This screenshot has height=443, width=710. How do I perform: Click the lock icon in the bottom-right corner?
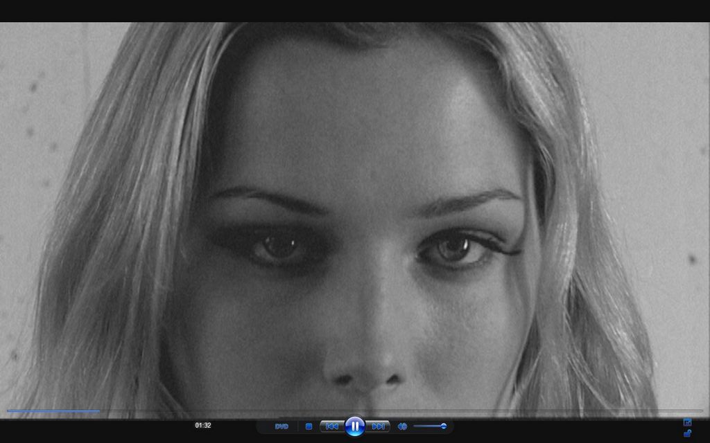687,433
